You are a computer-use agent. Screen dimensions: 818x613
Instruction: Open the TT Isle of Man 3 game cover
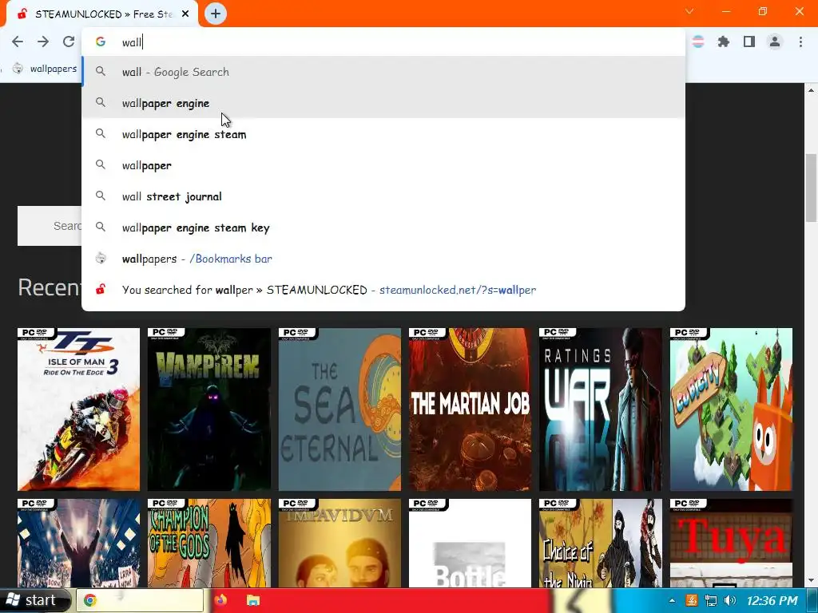pos(79,409)
